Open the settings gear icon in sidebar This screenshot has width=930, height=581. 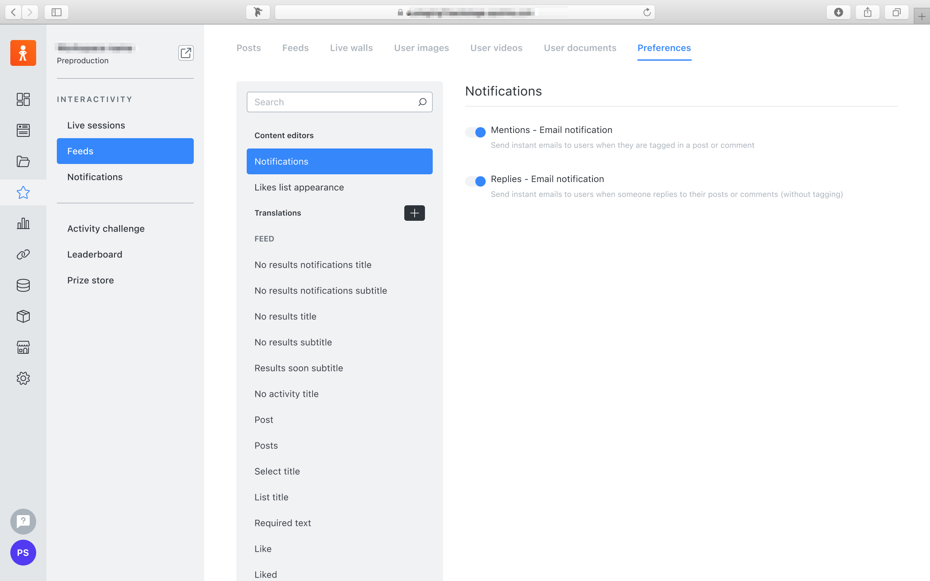(23, 378)
